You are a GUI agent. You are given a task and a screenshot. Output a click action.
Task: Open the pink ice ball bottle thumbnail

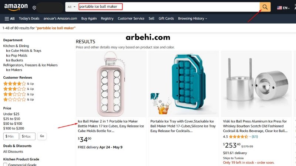click(x=111, y=84)
